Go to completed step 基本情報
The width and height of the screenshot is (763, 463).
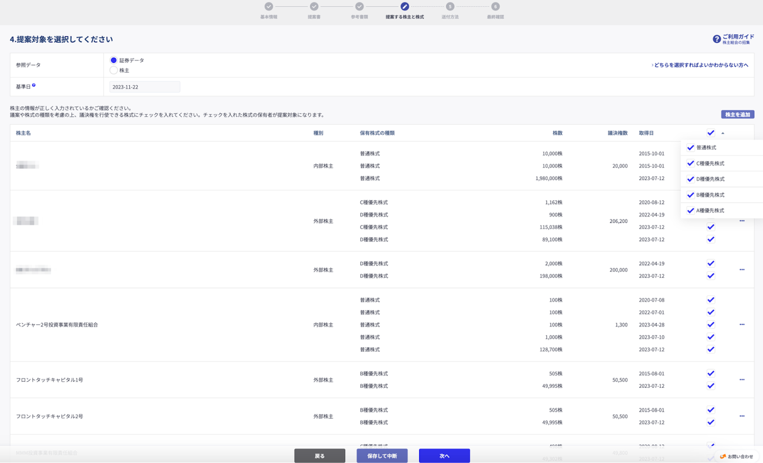tap(269, 6)
